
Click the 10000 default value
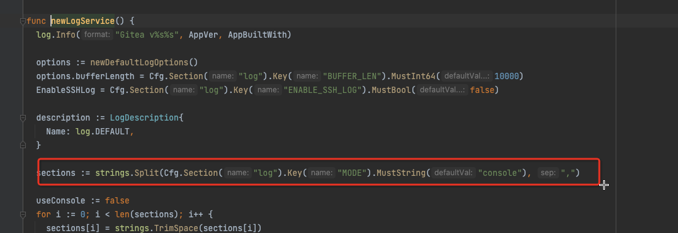[506, 76]
